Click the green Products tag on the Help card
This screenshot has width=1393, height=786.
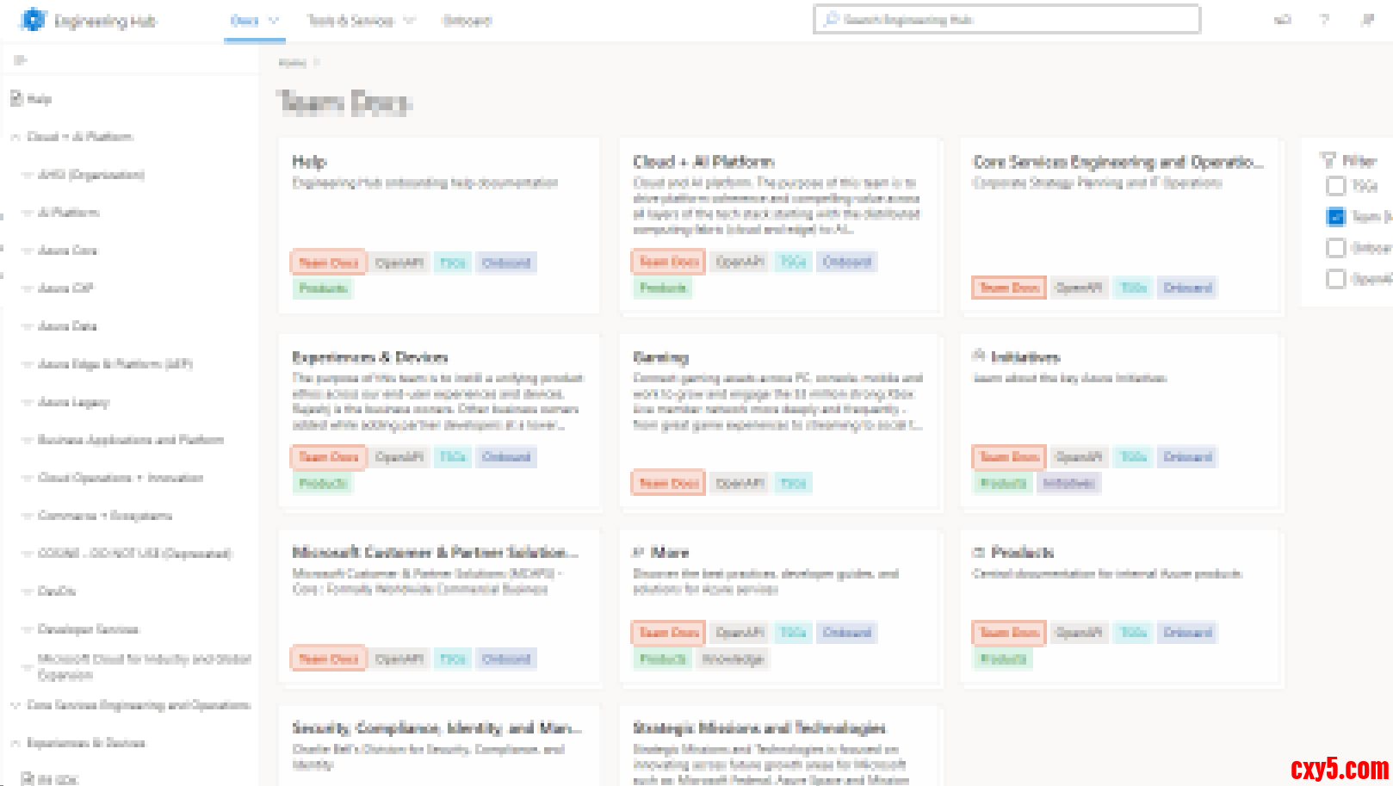pos(323,288)
